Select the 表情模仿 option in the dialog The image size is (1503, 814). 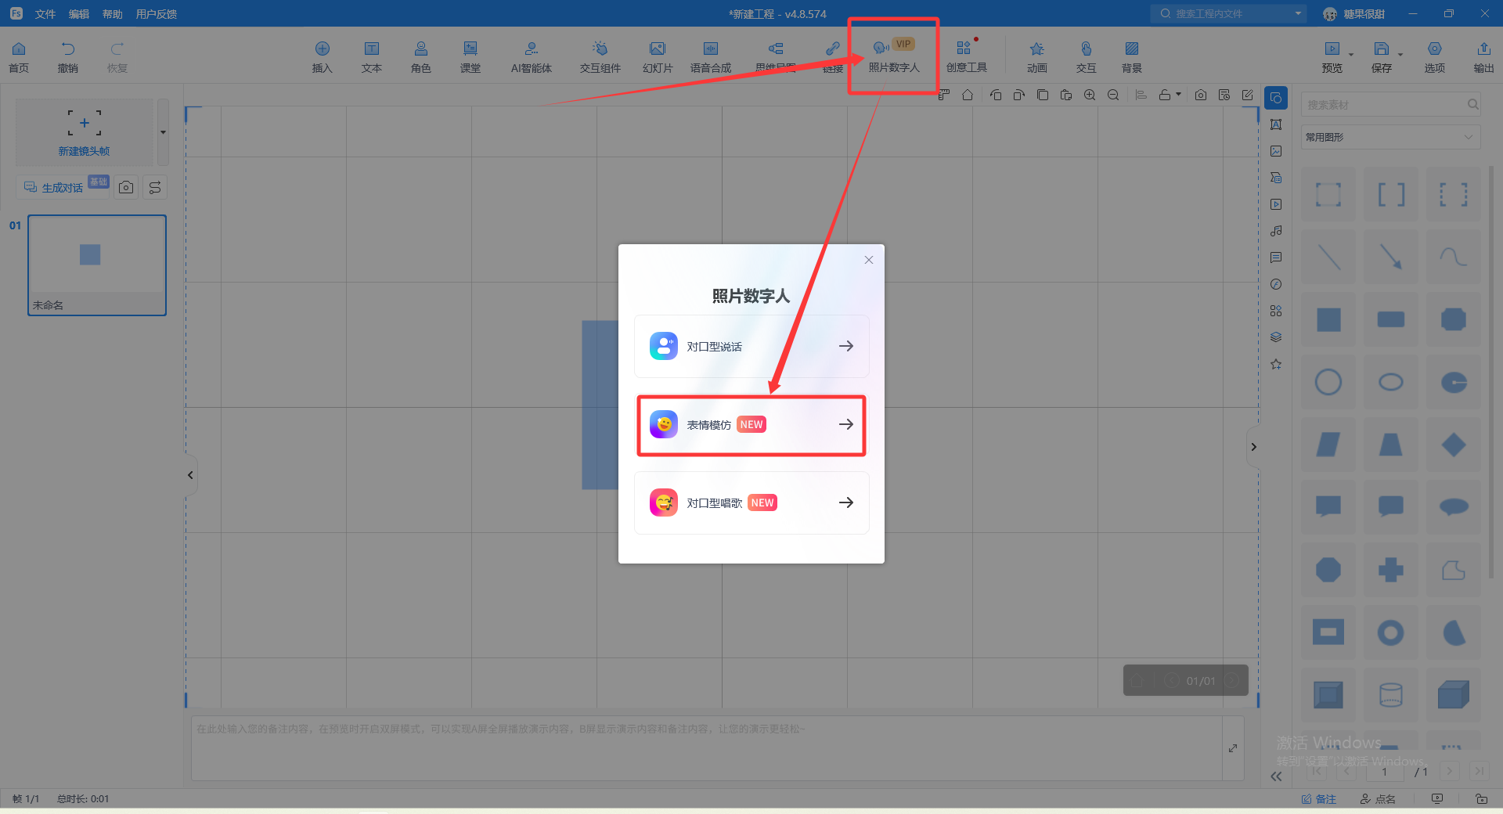[x=751, y=425]
